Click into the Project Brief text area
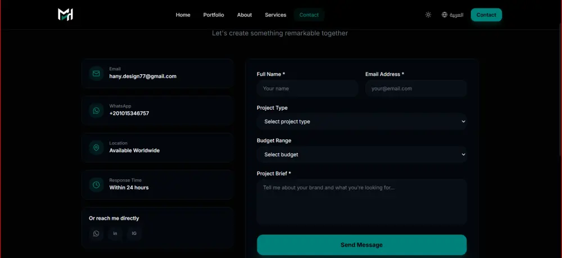The width and height of the screenshot is (562, 258). (361, 202)
